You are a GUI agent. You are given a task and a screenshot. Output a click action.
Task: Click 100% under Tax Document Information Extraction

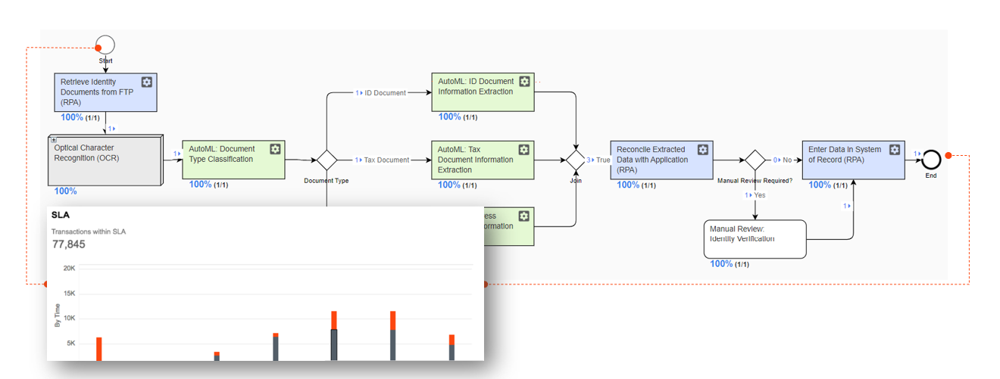[x=449, y=185]
